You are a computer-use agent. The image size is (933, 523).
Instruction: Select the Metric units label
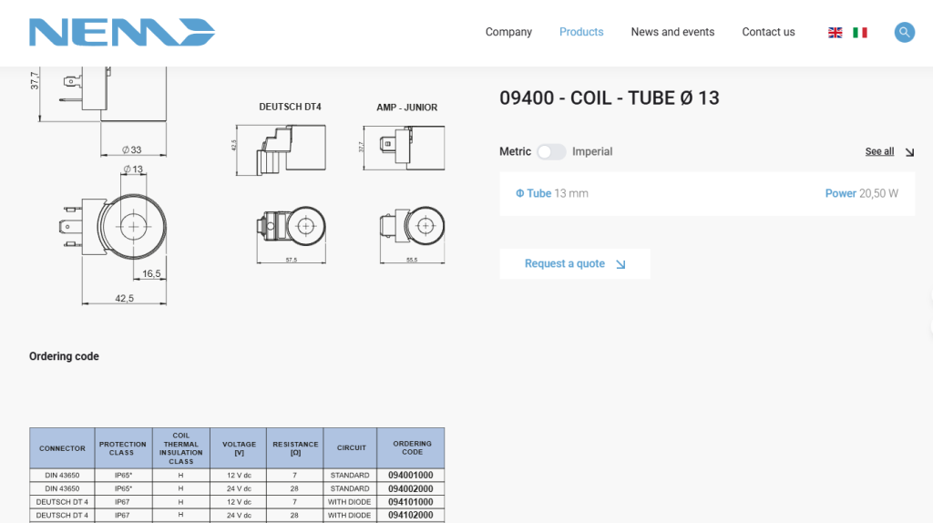pyautogui.click(x=515, y=152)
